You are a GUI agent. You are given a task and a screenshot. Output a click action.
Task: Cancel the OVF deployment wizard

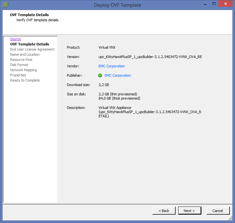coord(218,210)
